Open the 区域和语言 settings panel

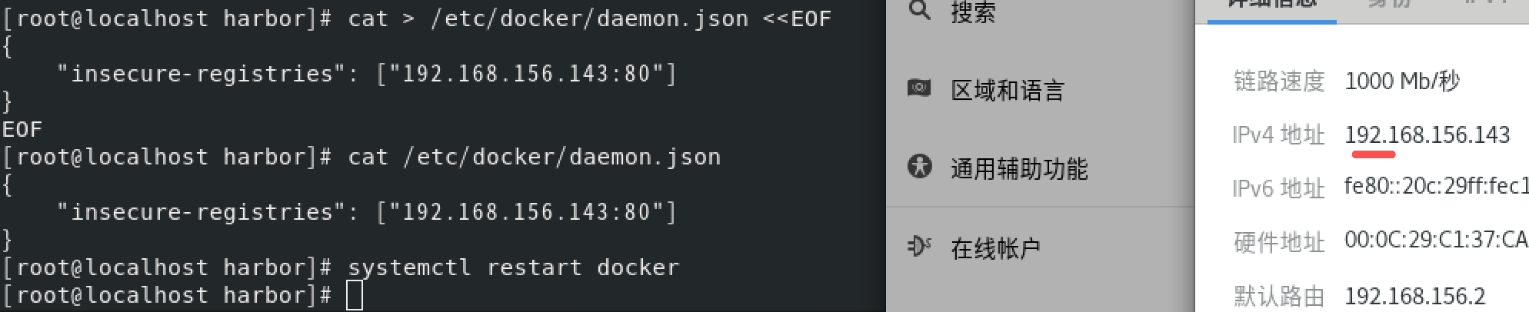coord(1008,91)
